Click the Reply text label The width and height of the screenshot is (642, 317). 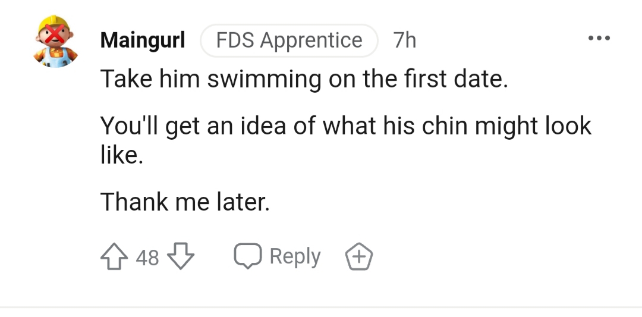(295, 257)
